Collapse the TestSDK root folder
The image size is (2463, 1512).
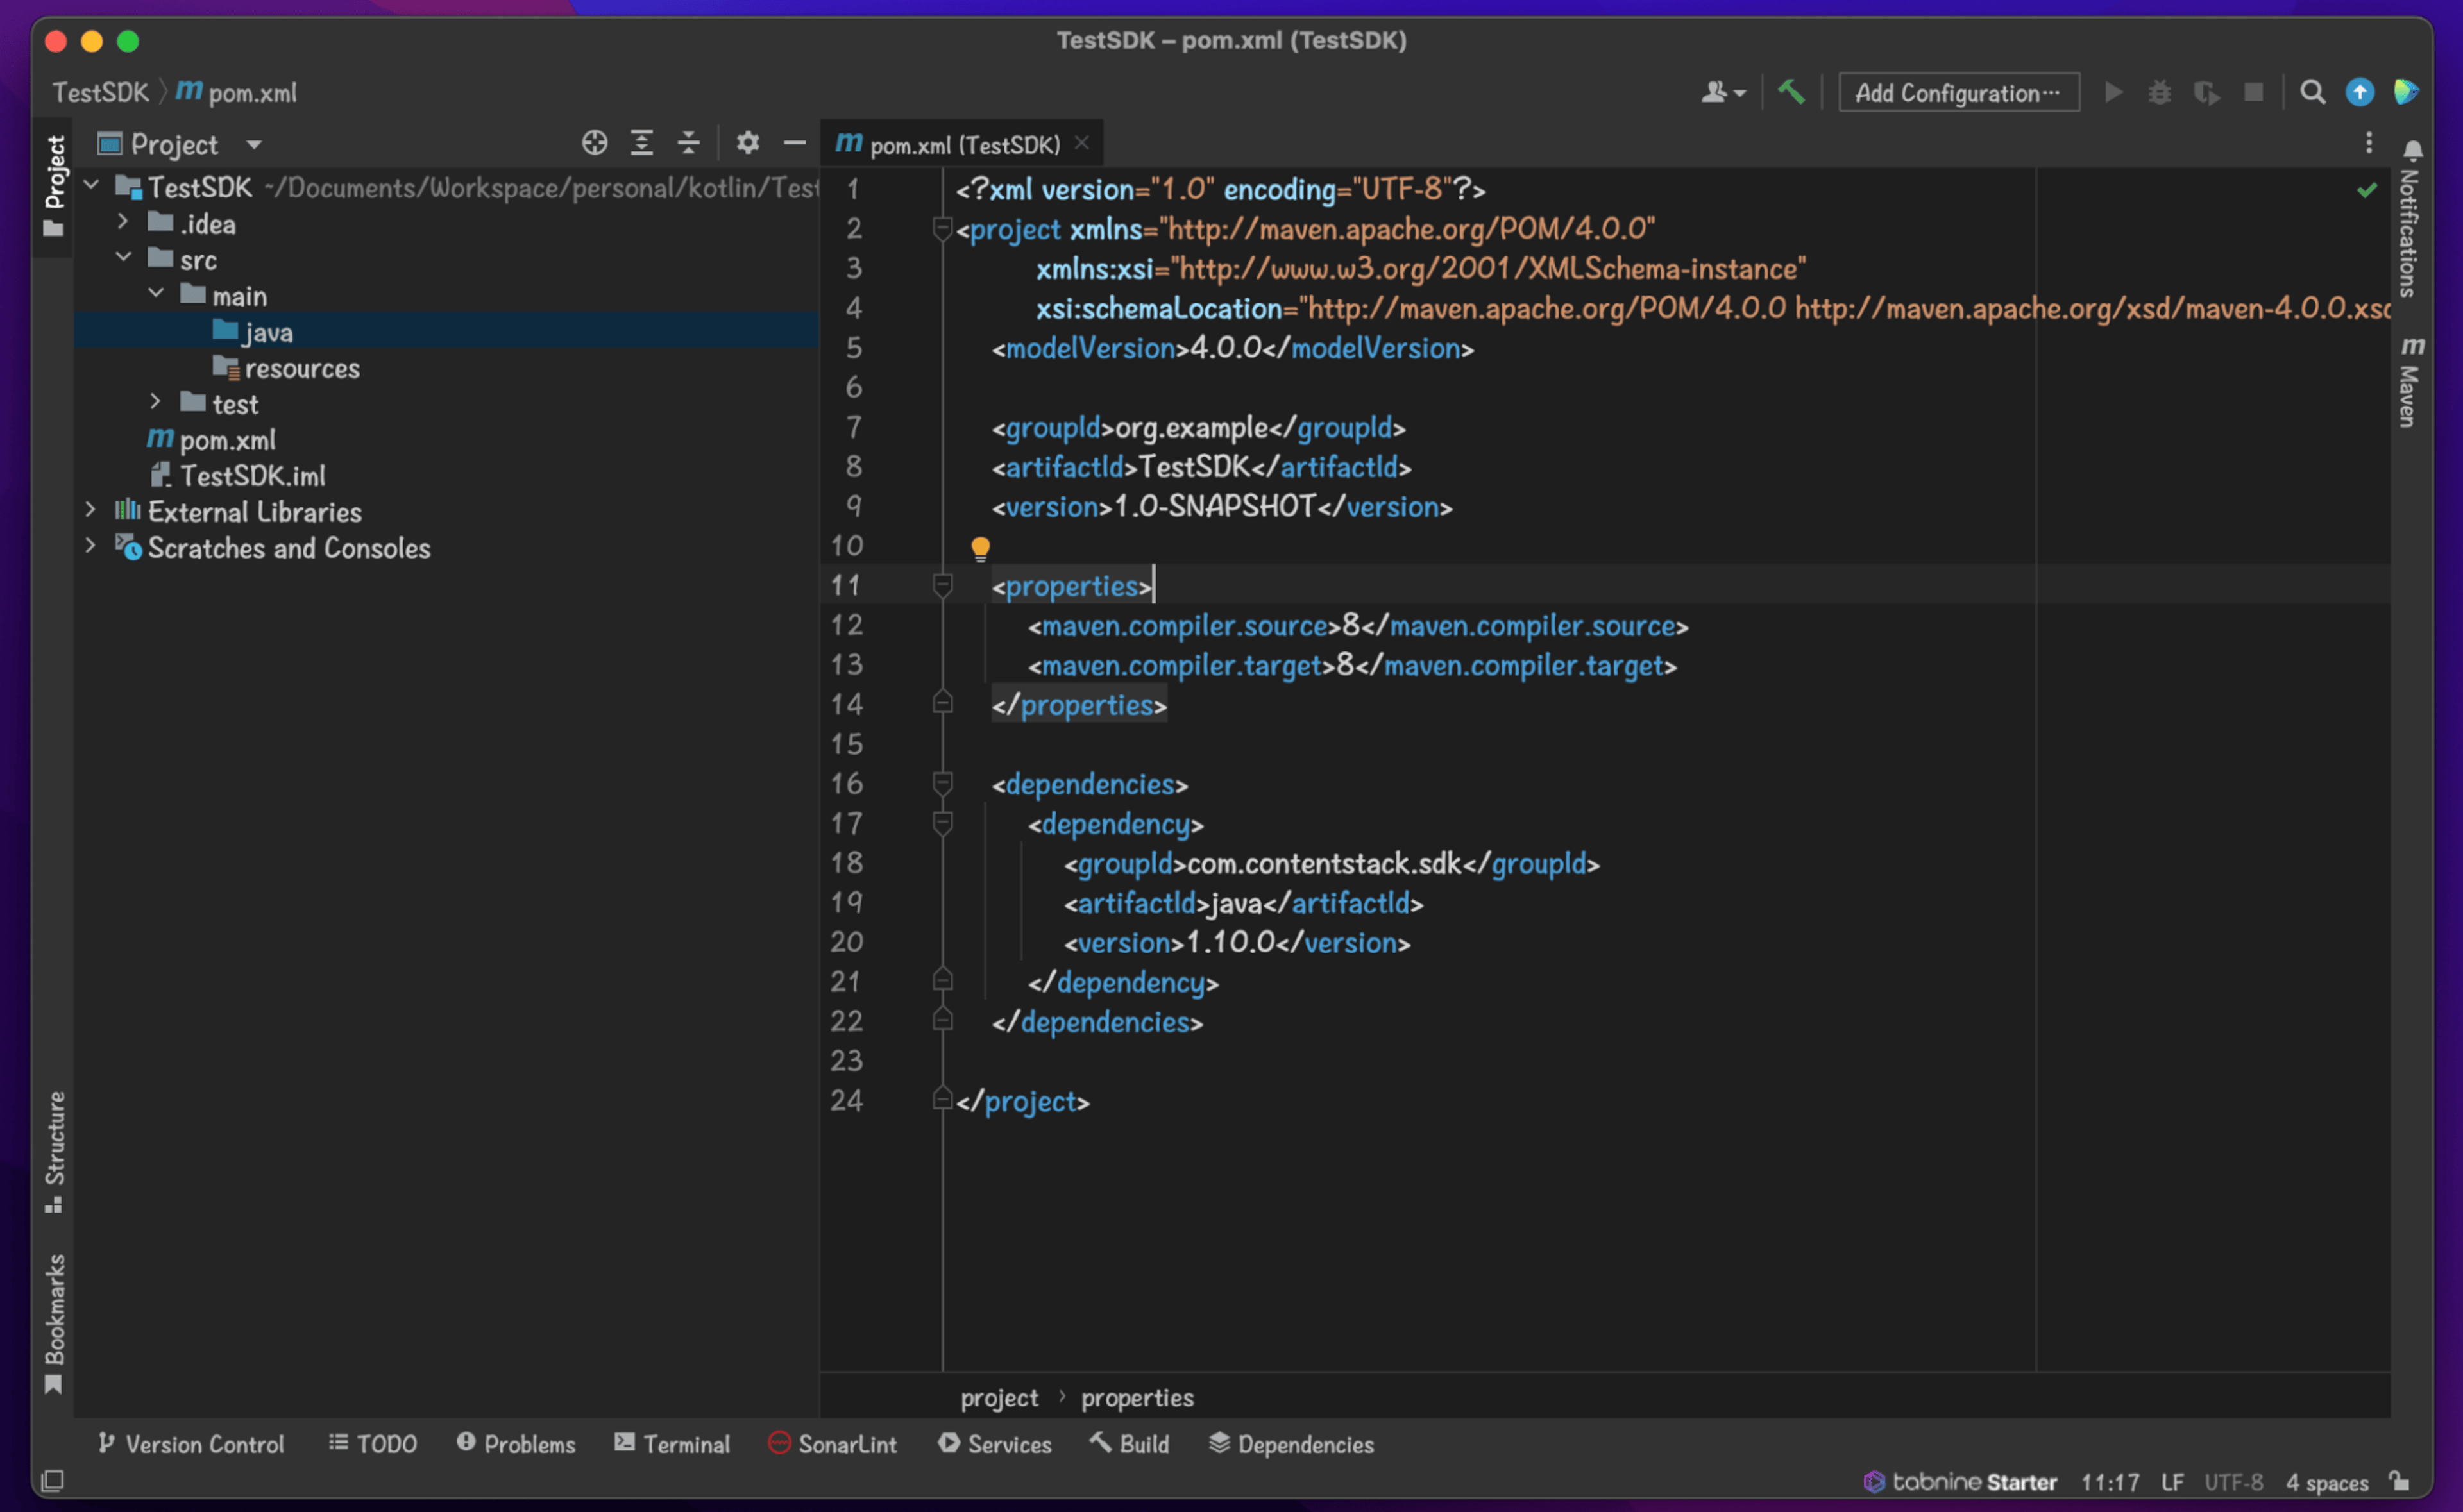[x=92, y=186]
